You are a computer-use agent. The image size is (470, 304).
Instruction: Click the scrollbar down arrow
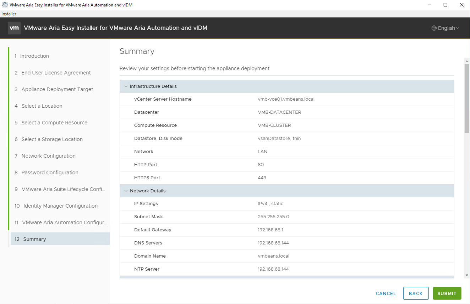click(x=467, y=275)
